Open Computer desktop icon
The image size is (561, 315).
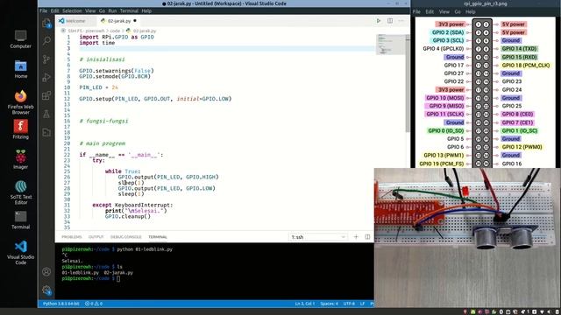20,39
